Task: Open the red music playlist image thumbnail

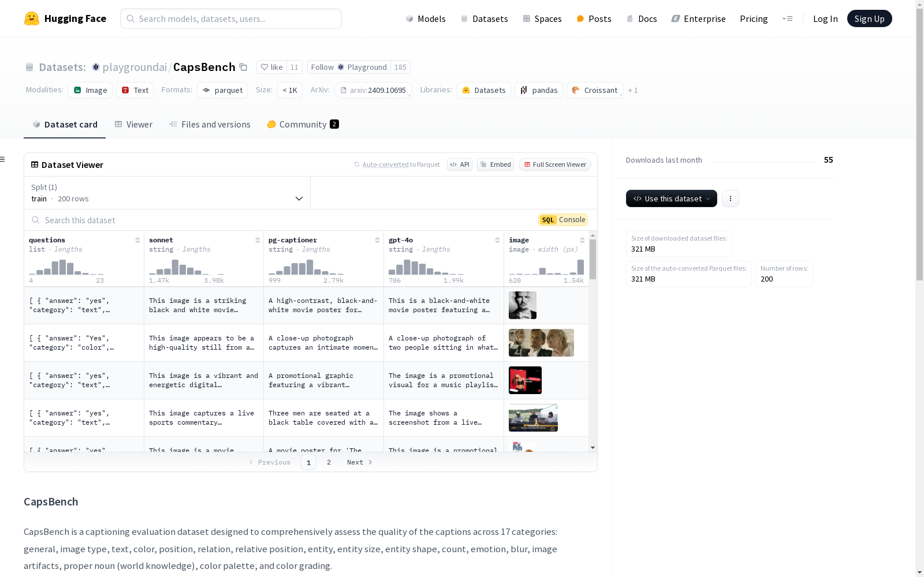Action: pos(525,380)
